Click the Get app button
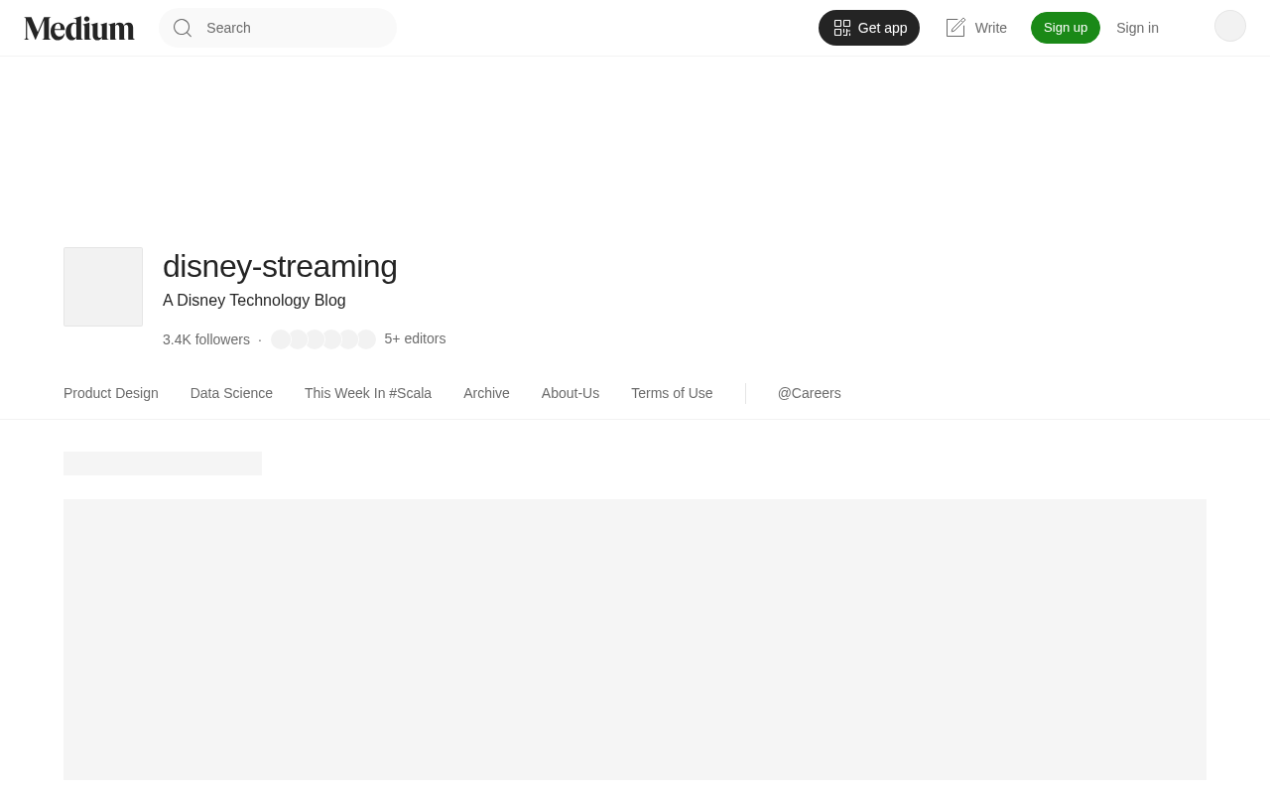This screenshot has height=794, width=1270. [x=869, y=28]
